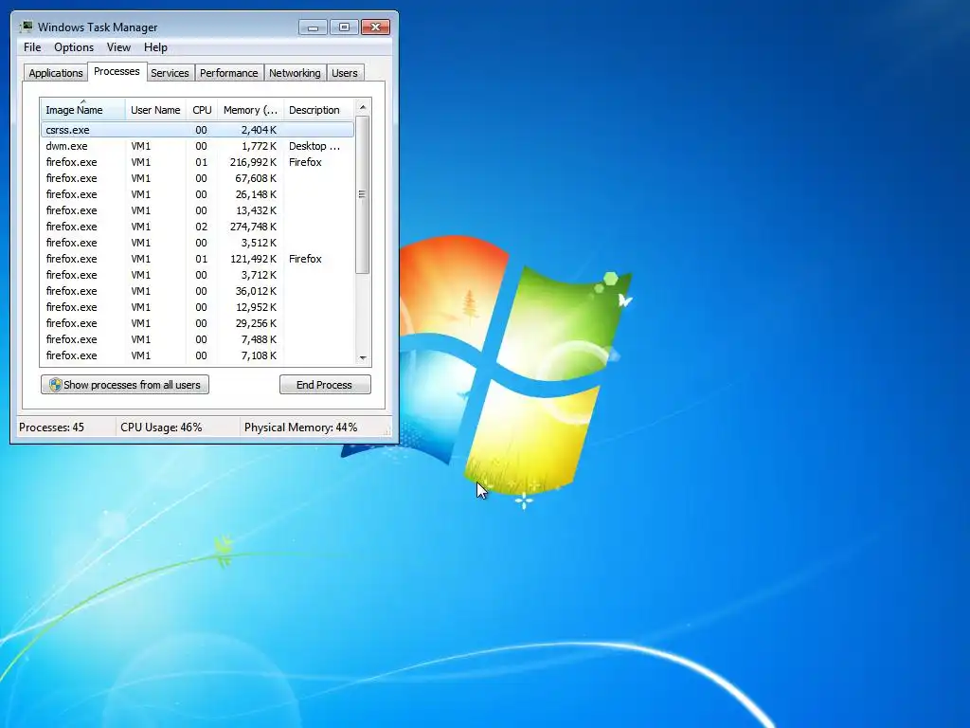970x728 pixels.
Task: Click the resize grip of Task Manager
Action: click(387, 432)
